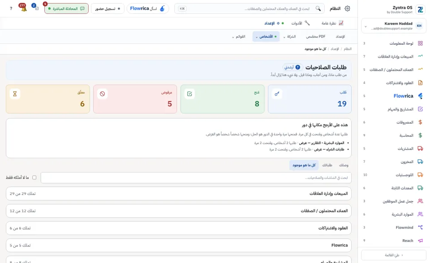The width and height of the screenshot is (430, 263).
Task: Open notifications bell with 277 badge
Action: (24, 8)
